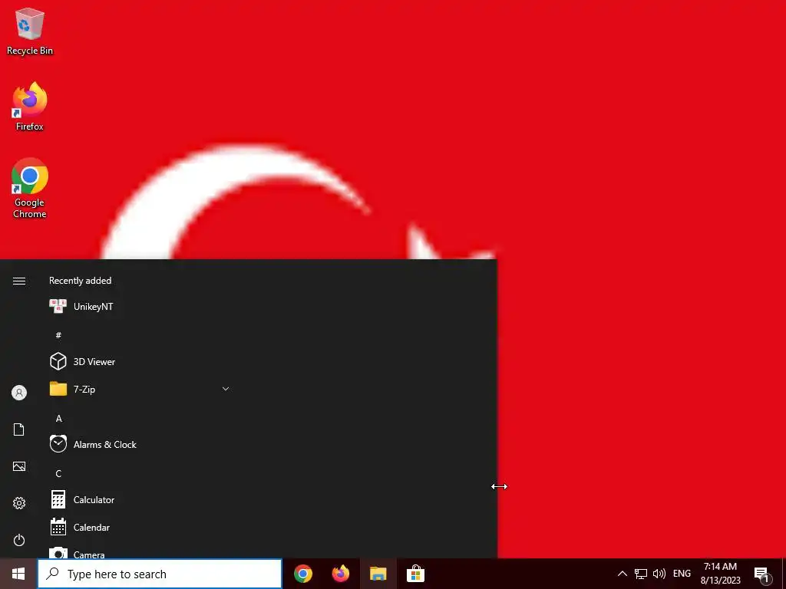Expand the 7-Zip folder chevron

pos(226,389)
